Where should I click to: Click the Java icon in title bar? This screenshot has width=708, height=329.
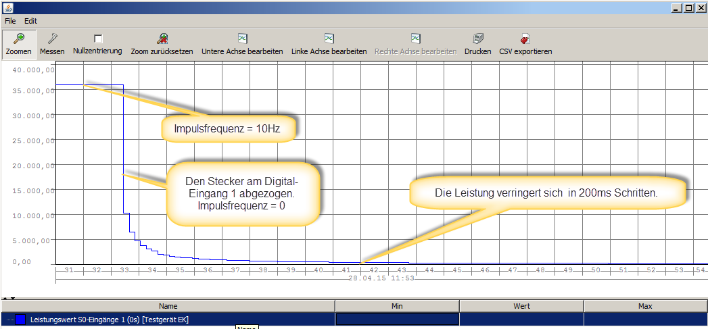8,7
